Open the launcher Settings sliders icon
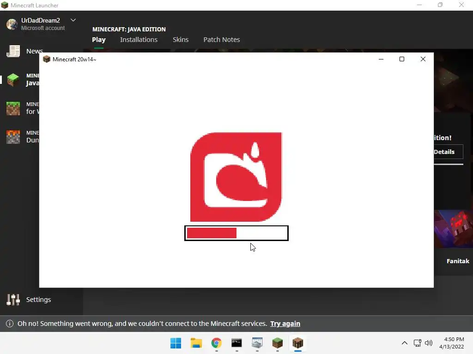Image resolution: width=473 pixels, height=354 pixels. (x=13, y=300)
